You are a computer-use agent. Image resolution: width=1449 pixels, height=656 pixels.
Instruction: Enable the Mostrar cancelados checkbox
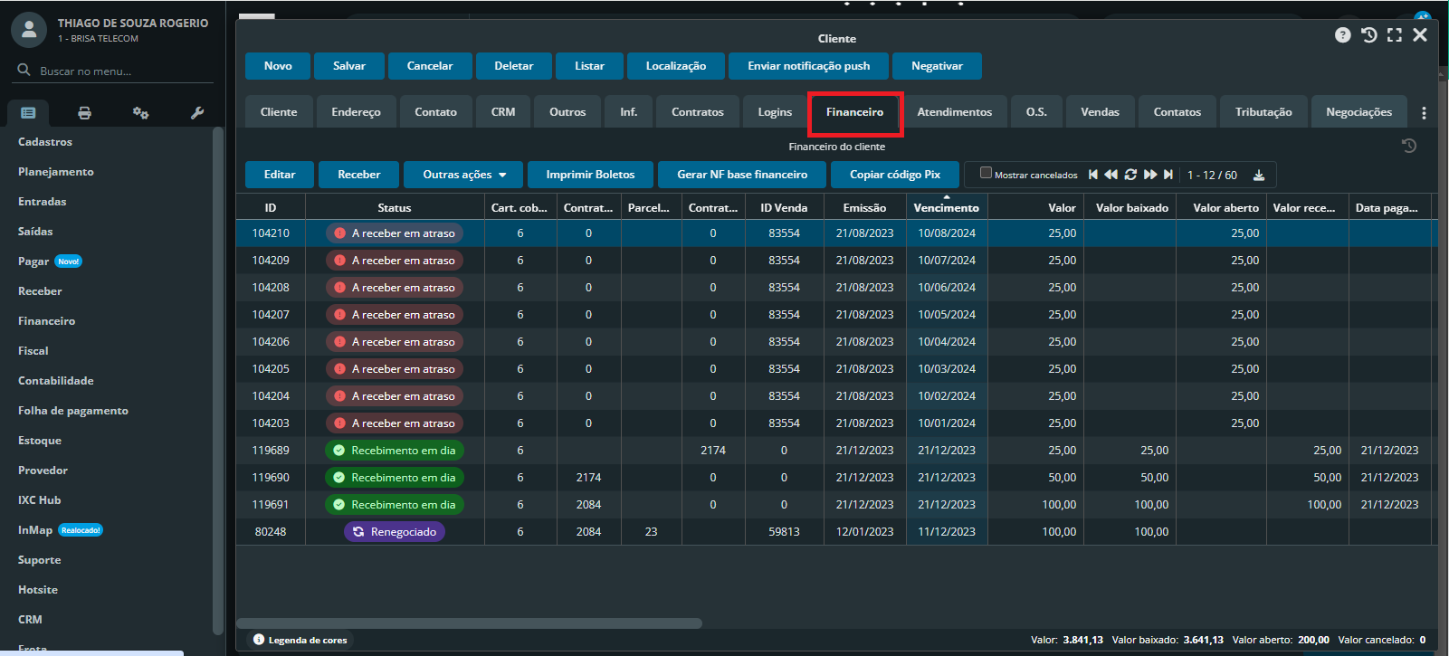pos(987,174)
